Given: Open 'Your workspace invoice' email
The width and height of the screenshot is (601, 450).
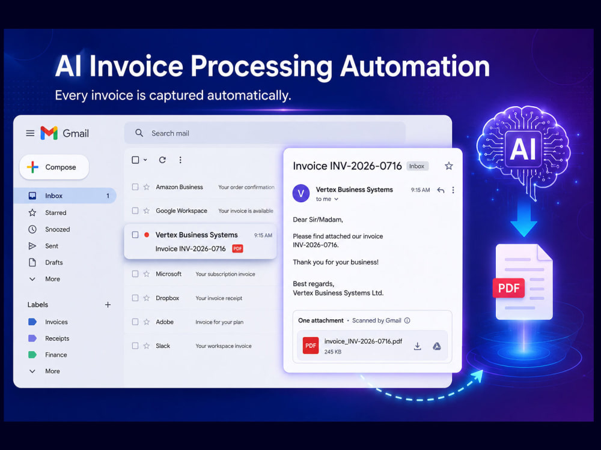Looking at the screenshot, I should 224,346.
